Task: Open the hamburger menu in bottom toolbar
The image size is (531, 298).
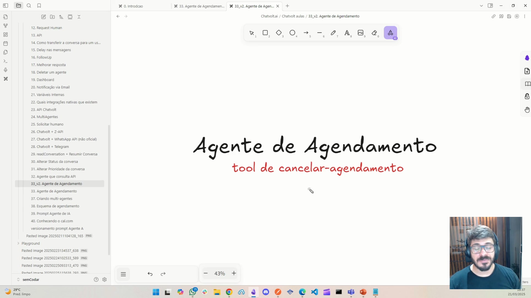Action: (123, 274)
